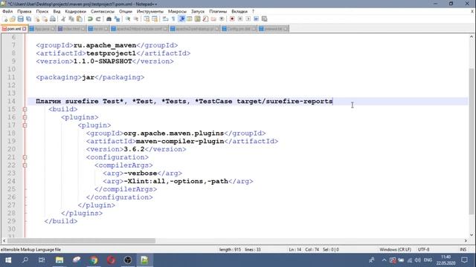Viewport: 476px width, 267px height.
Task: Click the Playback macro icon
Action: (x=248, y=19)
